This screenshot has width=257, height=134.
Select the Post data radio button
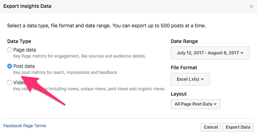(x=10, y=66)
